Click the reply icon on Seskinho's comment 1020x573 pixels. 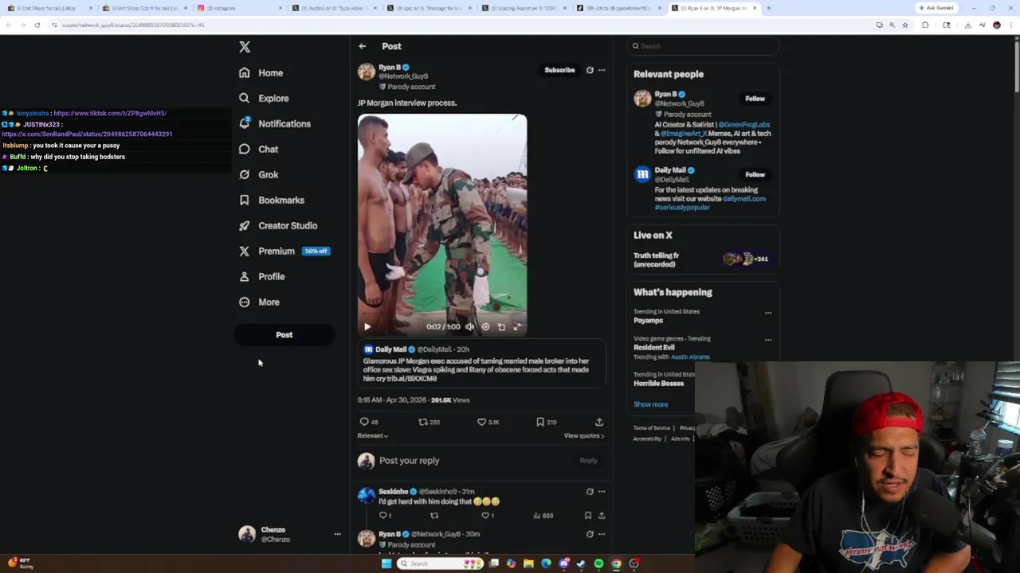383,516
